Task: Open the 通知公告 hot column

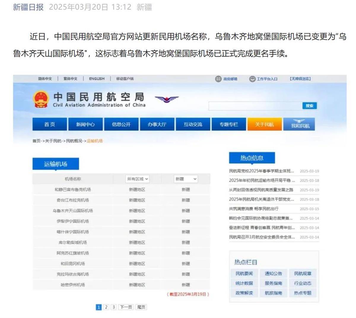Action: [x=274, y=274]
